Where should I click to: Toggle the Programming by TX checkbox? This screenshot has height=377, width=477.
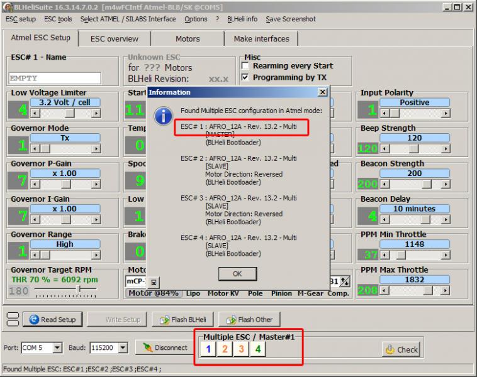pos(247,78)
